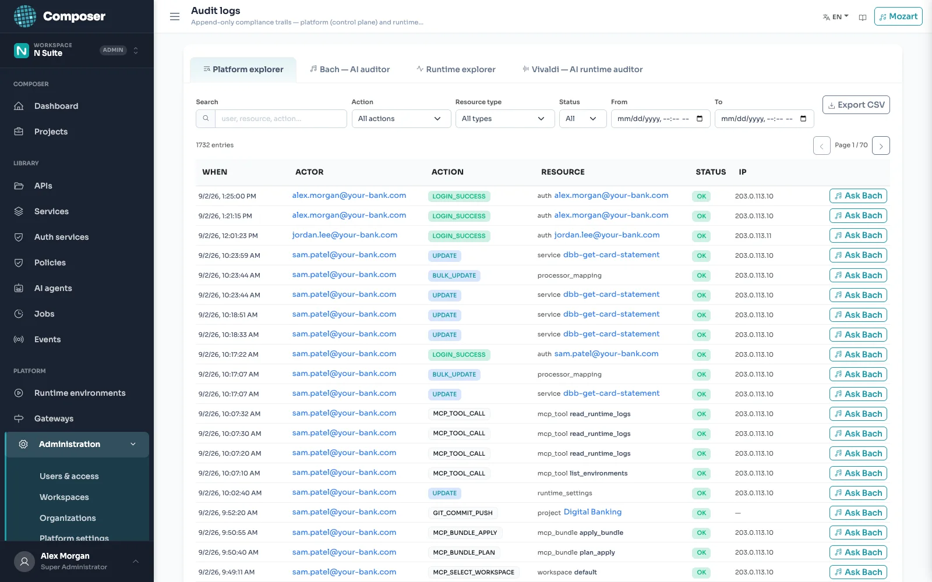Click the Gateways signpost icon
The height and width of the screenshot is (582, 932).
19,418
